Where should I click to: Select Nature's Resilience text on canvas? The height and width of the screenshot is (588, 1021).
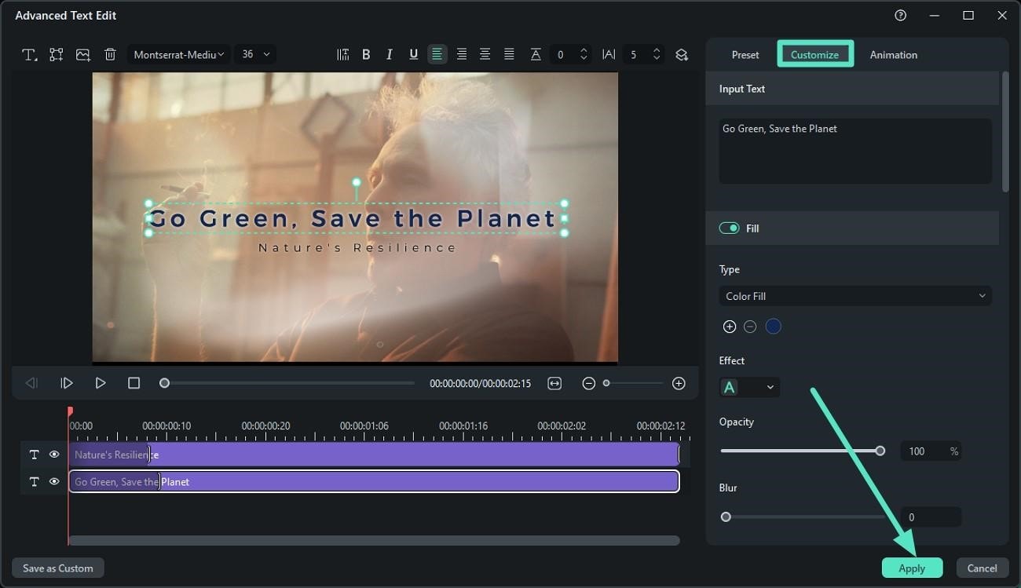coord(357,248)
